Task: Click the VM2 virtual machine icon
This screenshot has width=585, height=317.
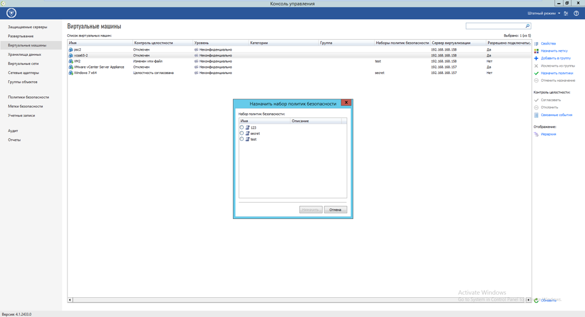Action: click(x=71, y=61)
